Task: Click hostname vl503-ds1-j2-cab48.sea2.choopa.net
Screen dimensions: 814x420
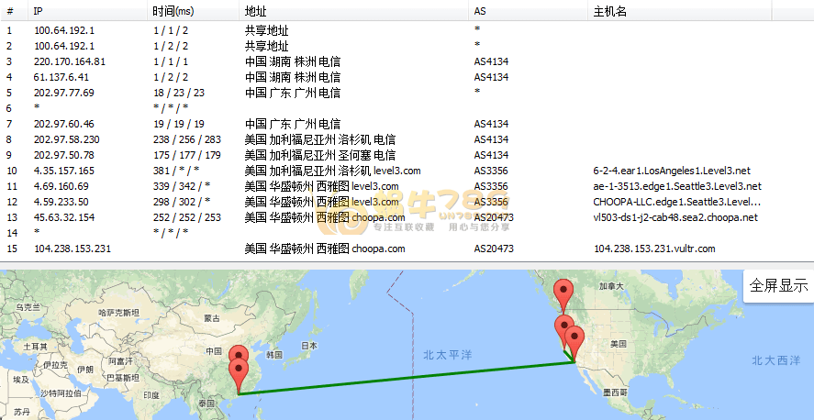Action: (x=675, y=217)
